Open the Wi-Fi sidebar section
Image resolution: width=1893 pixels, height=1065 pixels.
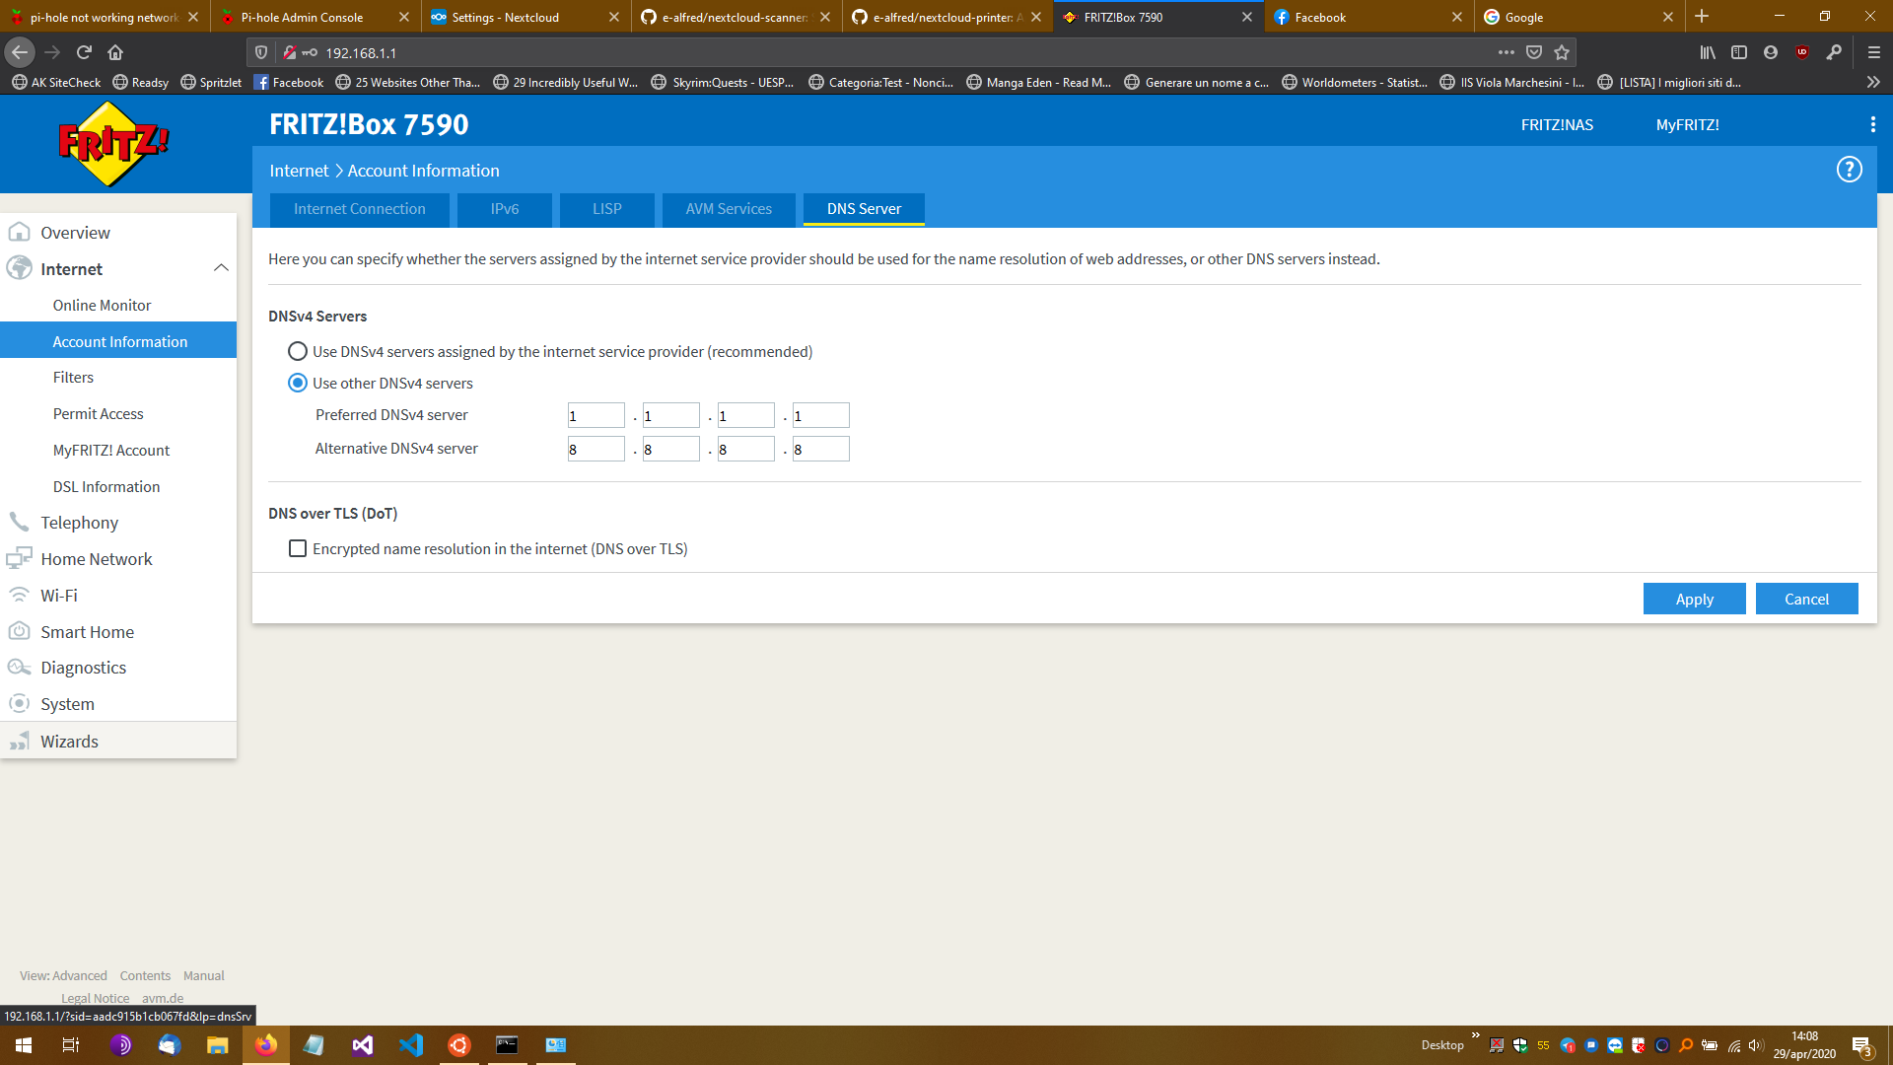[x=59, y=596]
